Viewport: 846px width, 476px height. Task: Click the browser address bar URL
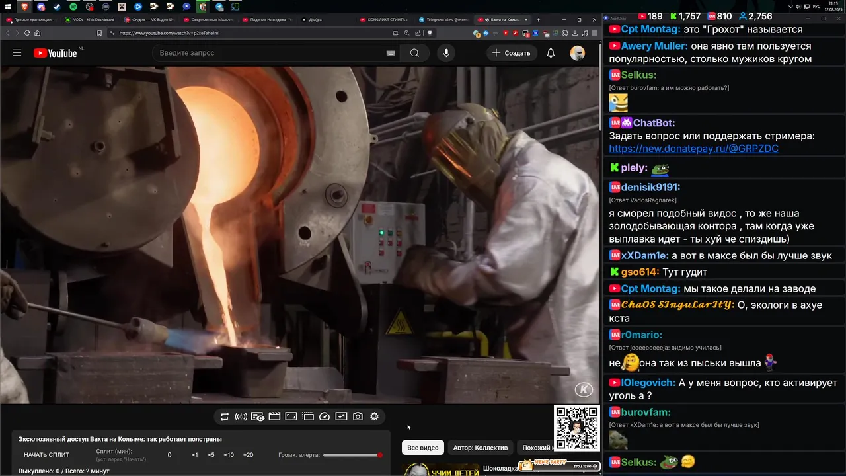170,33
